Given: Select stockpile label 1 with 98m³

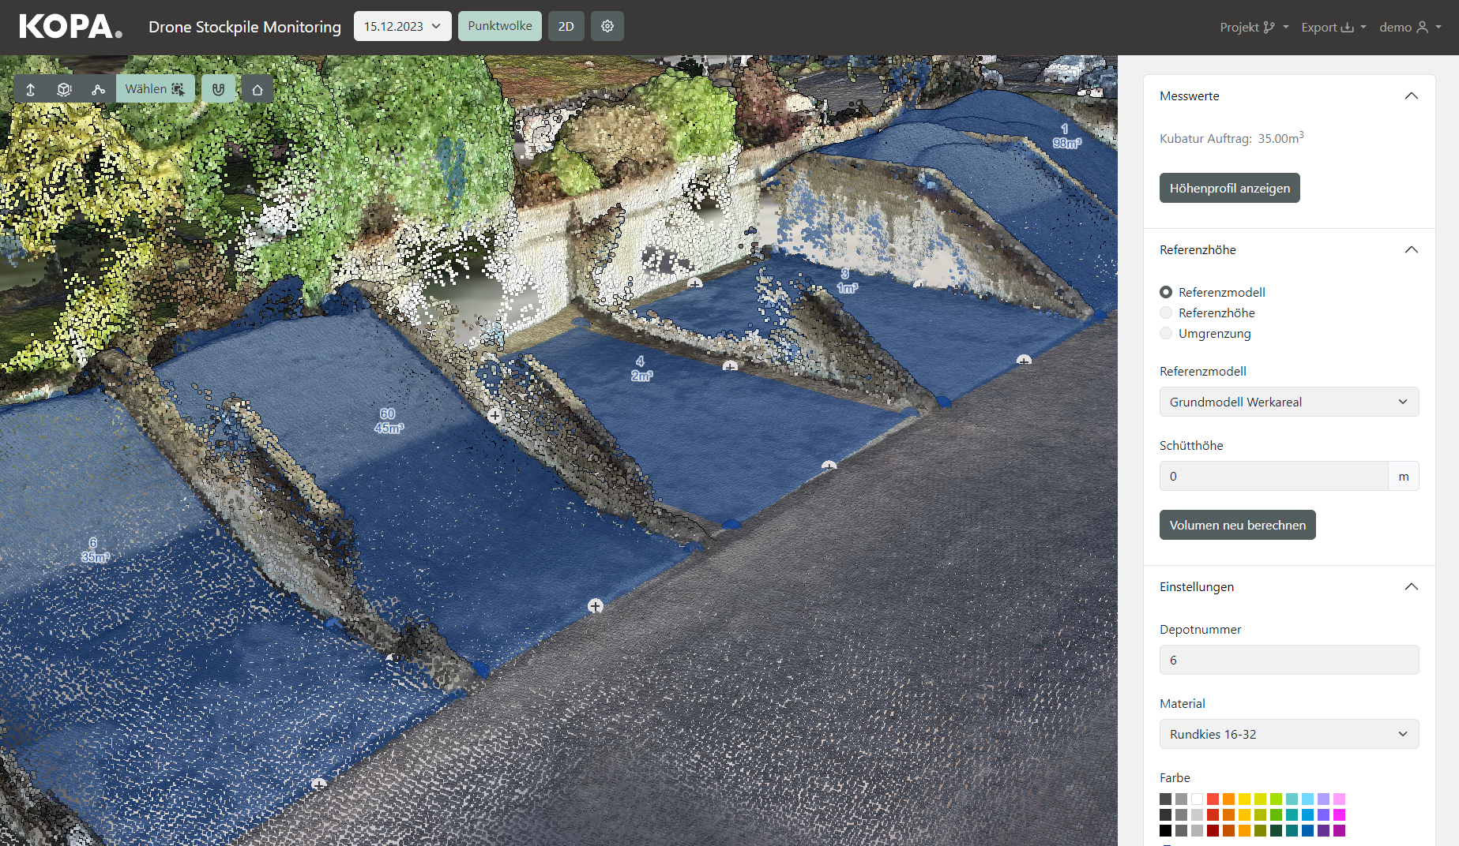Looking at the screenshot, I should click(1066, 136).
